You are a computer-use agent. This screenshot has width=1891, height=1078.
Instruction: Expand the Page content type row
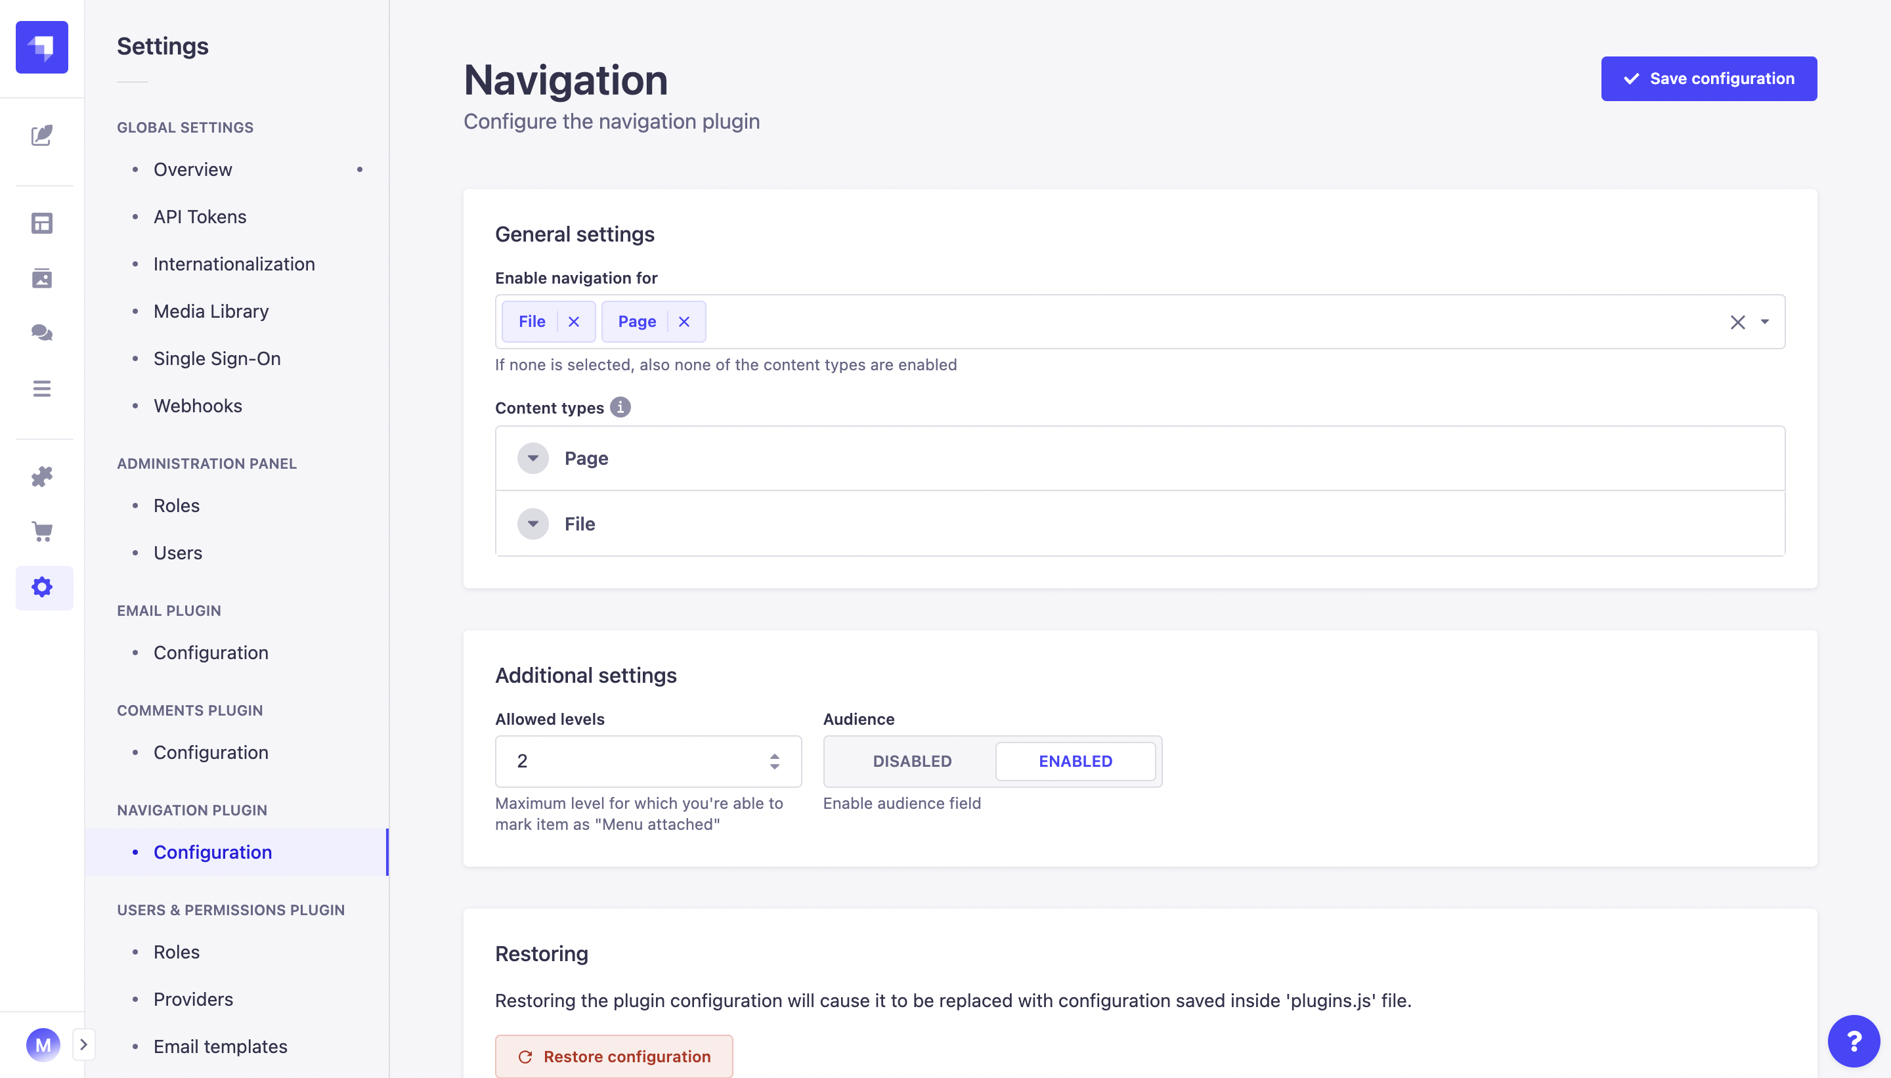coord(533,458)
